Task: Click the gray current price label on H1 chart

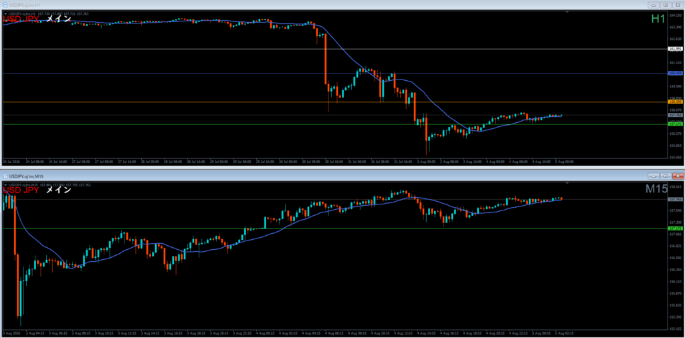Action: tap(676, 115)
